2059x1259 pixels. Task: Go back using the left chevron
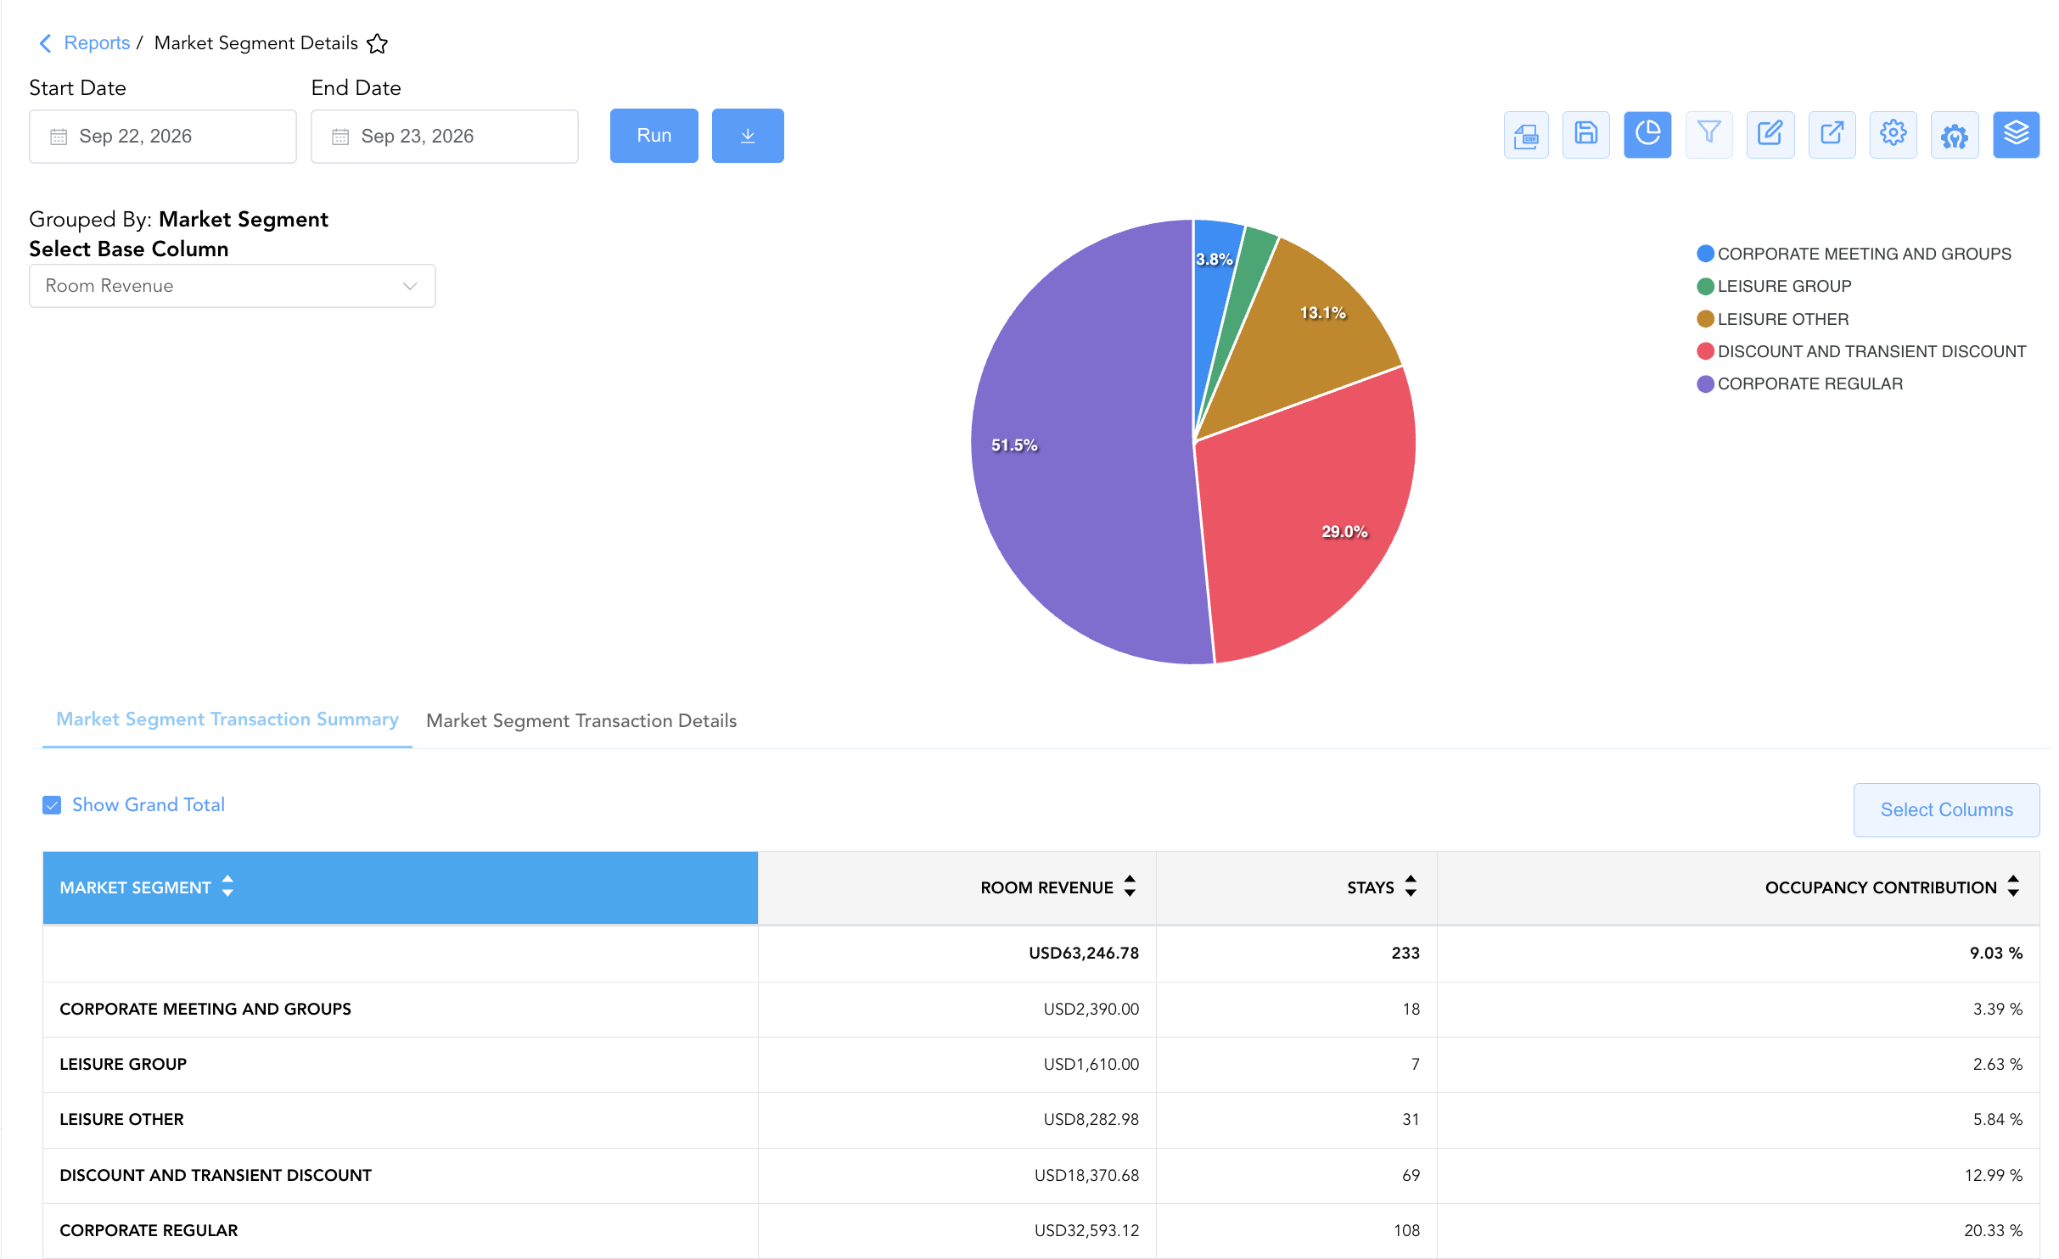pos(46,43)
